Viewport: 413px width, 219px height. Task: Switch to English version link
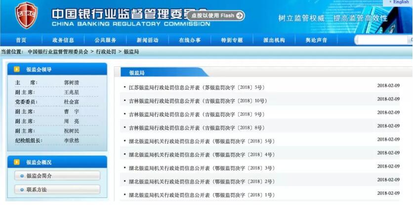(401, 2)
